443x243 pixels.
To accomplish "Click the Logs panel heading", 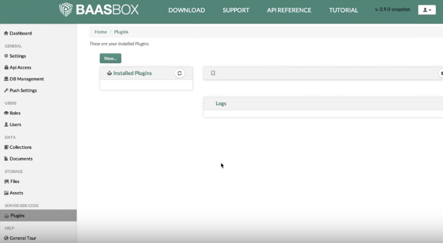I will click(221, 103).
